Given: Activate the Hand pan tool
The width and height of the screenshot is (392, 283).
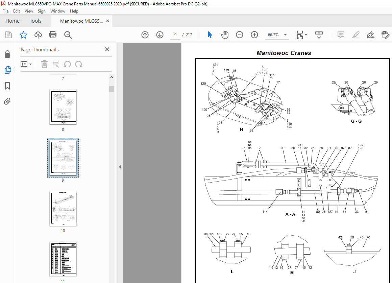Looking at the screenshot, I should (225, 35).
